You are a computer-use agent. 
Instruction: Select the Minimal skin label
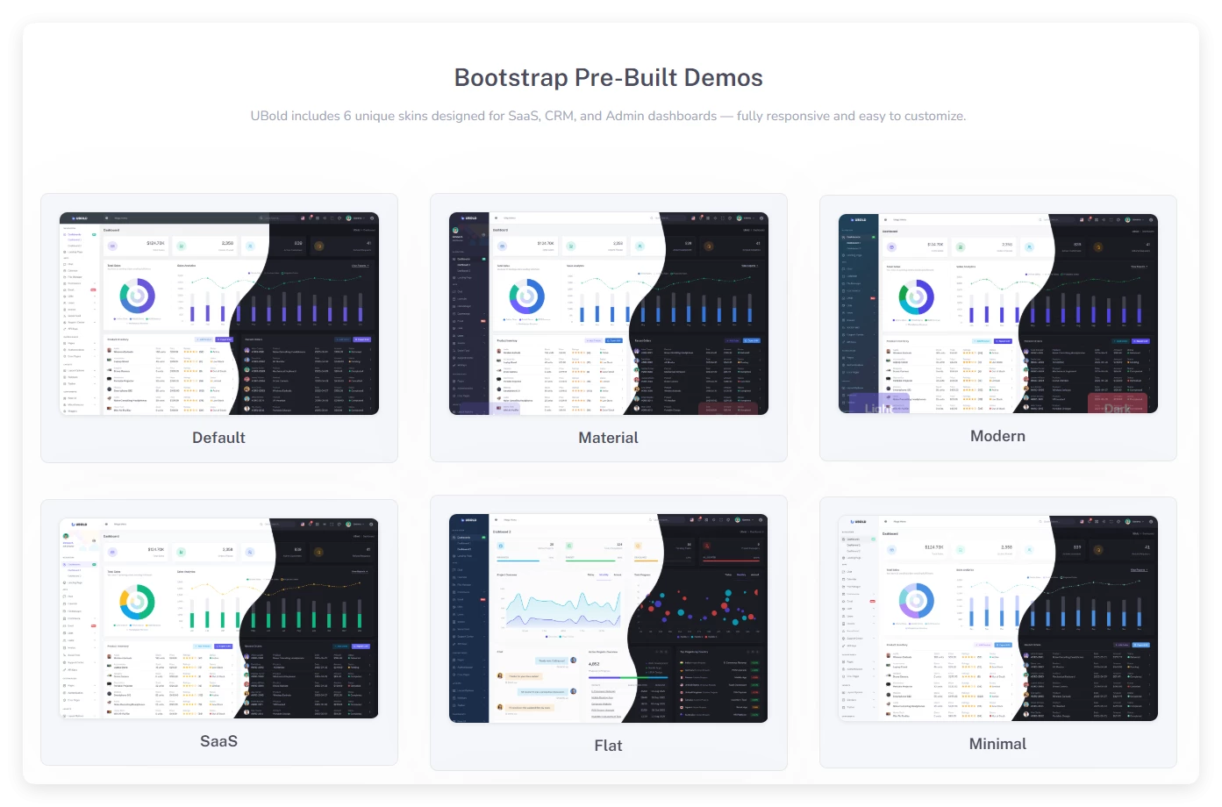(x=997, y=744)
